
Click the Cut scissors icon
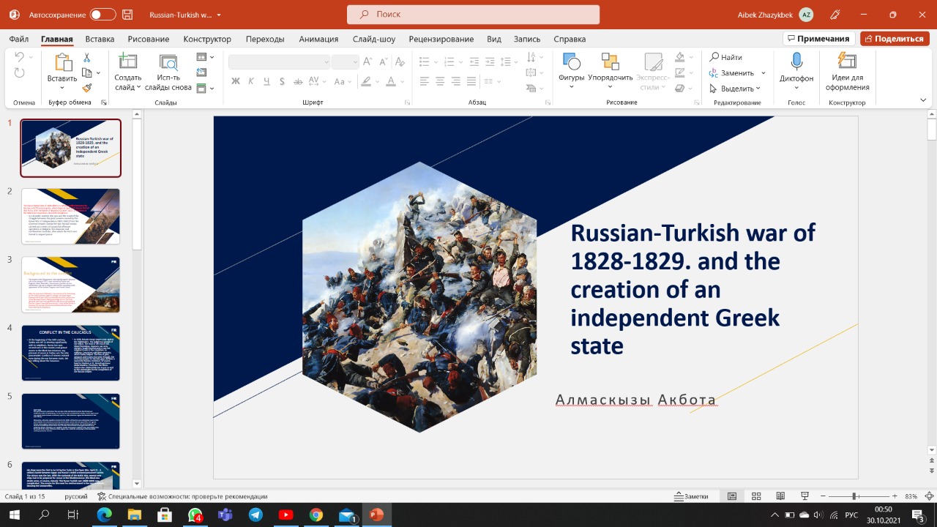86,58
